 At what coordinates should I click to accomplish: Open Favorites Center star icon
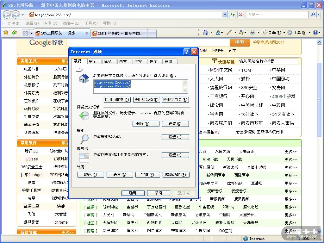(6, 33)
